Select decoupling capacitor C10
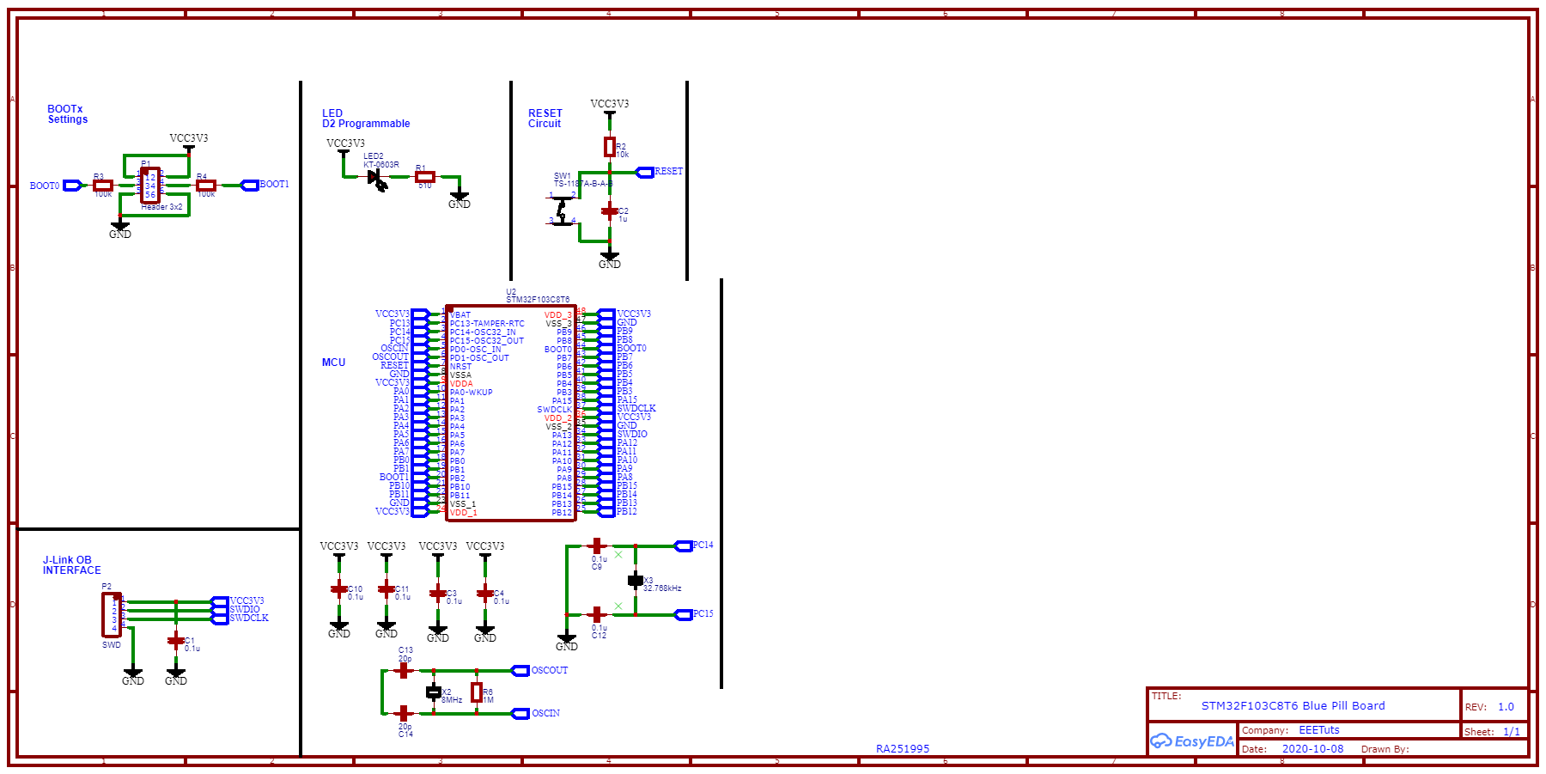This screenshot has height=774, width=1546. pyautogui.click(x=339, y=589)
